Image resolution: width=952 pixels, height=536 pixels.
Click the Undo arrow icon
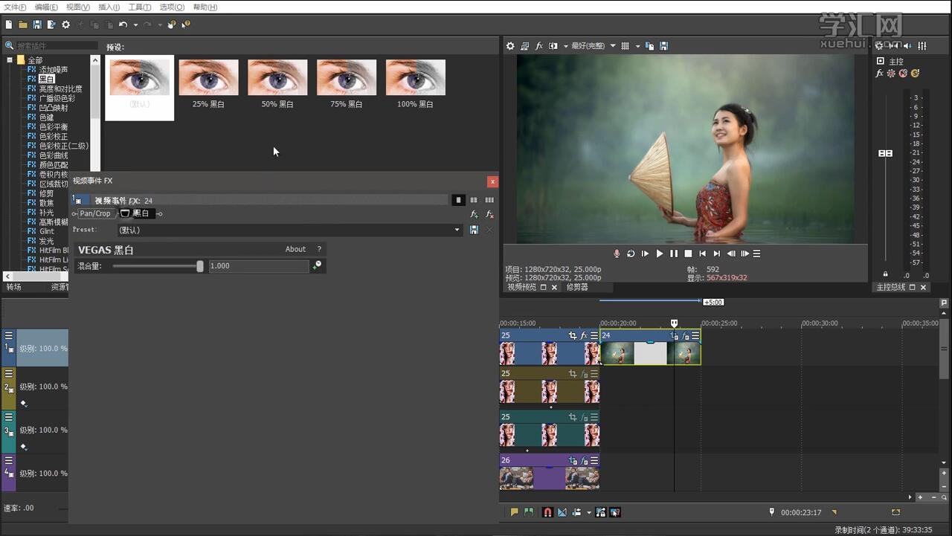point(123,25)
